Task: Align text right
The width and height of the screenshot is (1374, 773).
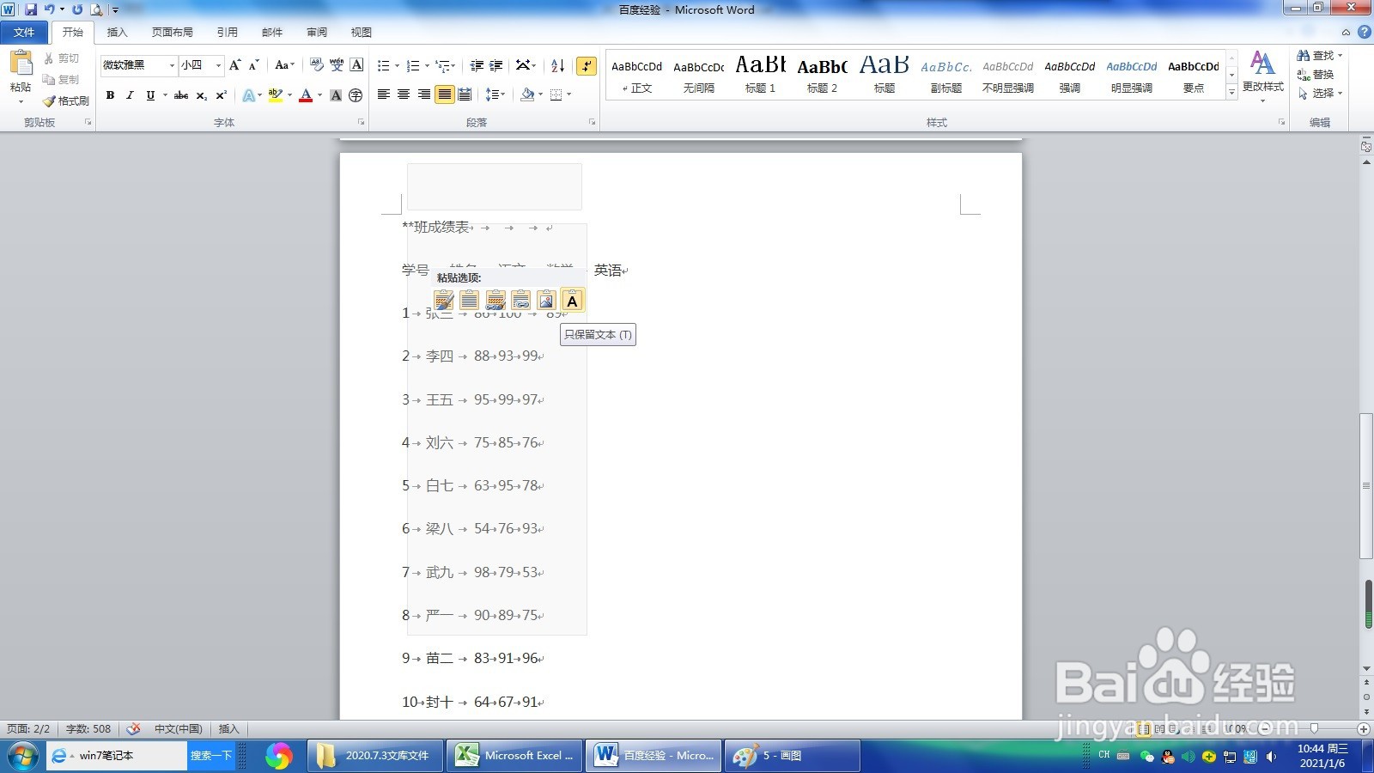Action: pos(423,94)
